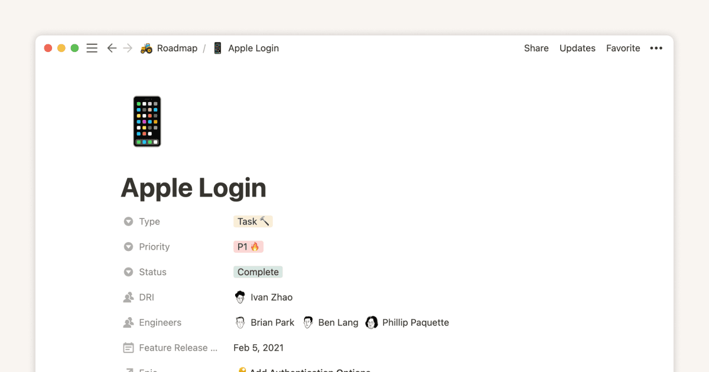
Task: Click the Feature Release calendar icon
Action: pyautogui.click(x=128, y=348)
